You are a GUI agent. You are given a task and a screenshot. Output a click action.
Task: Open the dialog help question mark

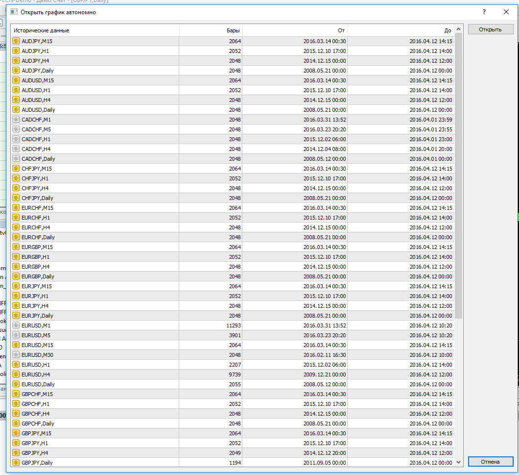tap(484, 12)
